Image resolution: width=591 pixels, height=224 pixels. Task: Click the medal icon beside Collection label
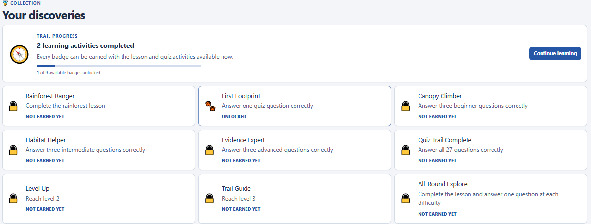tap(5, 3)
